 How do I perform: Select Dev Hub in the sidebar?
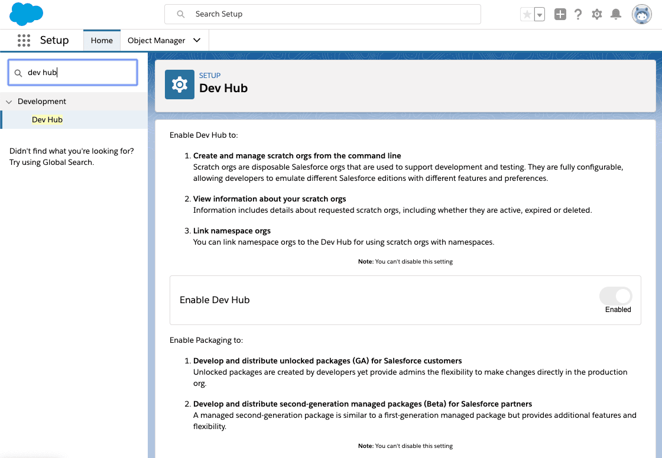[x=47, y=119]
